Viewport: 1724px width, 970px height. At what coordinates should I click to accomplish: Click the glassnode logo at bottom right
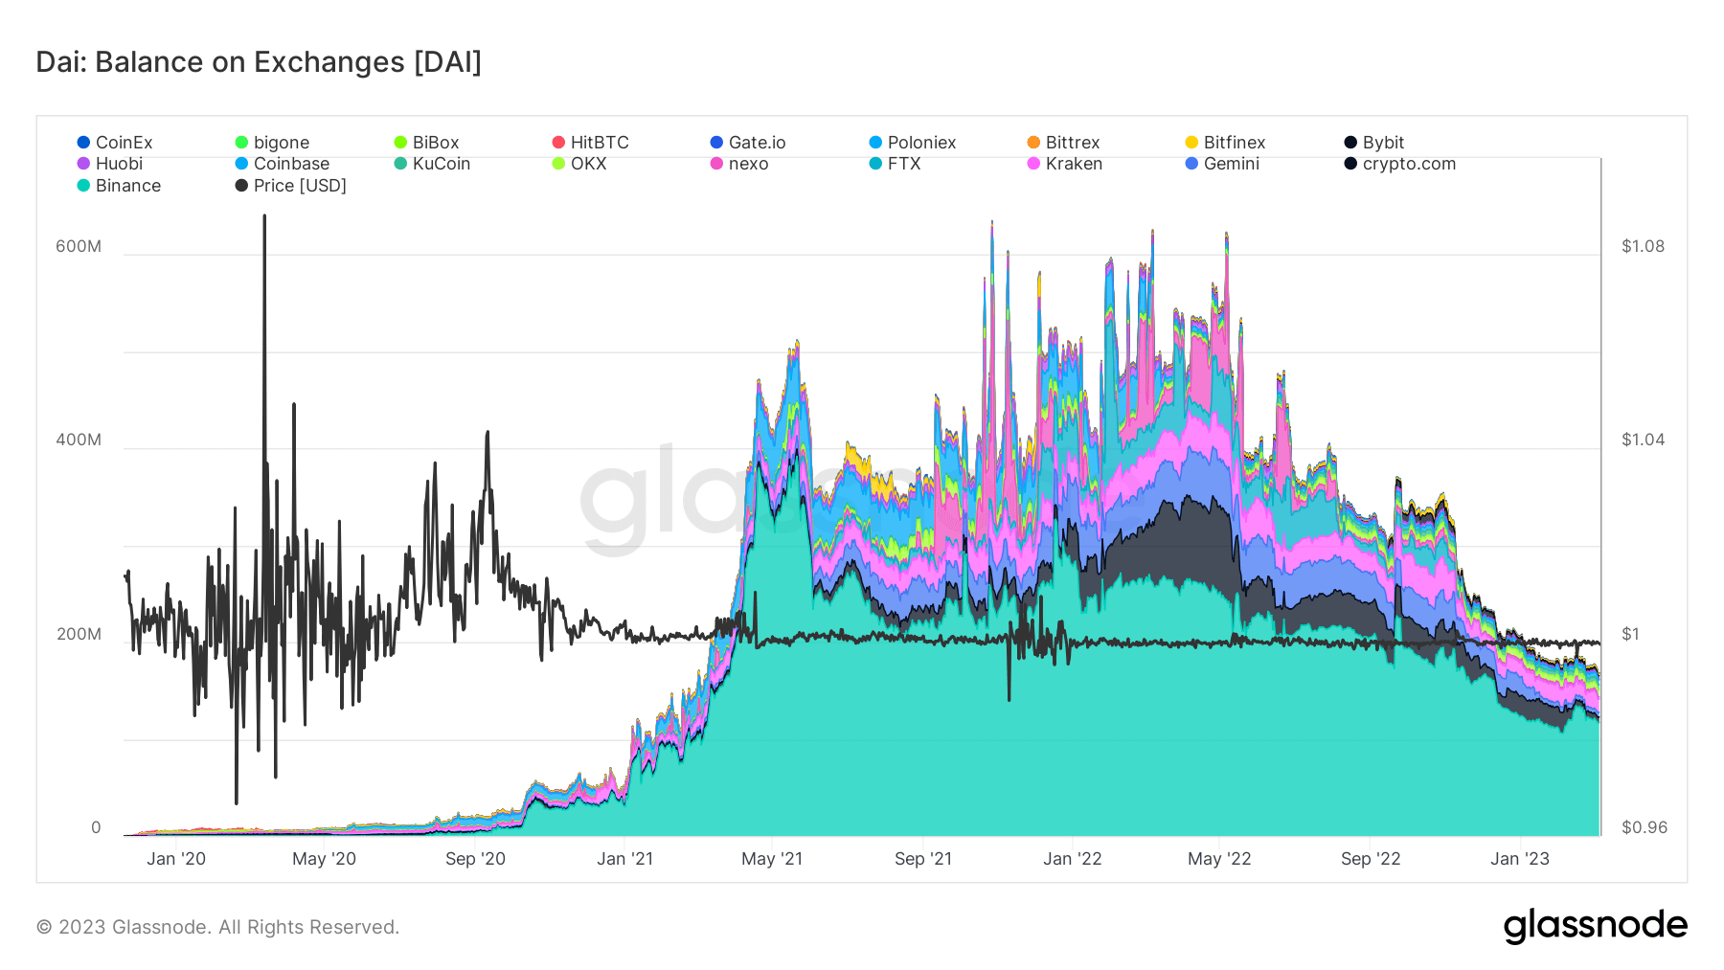click(1596, 926)
